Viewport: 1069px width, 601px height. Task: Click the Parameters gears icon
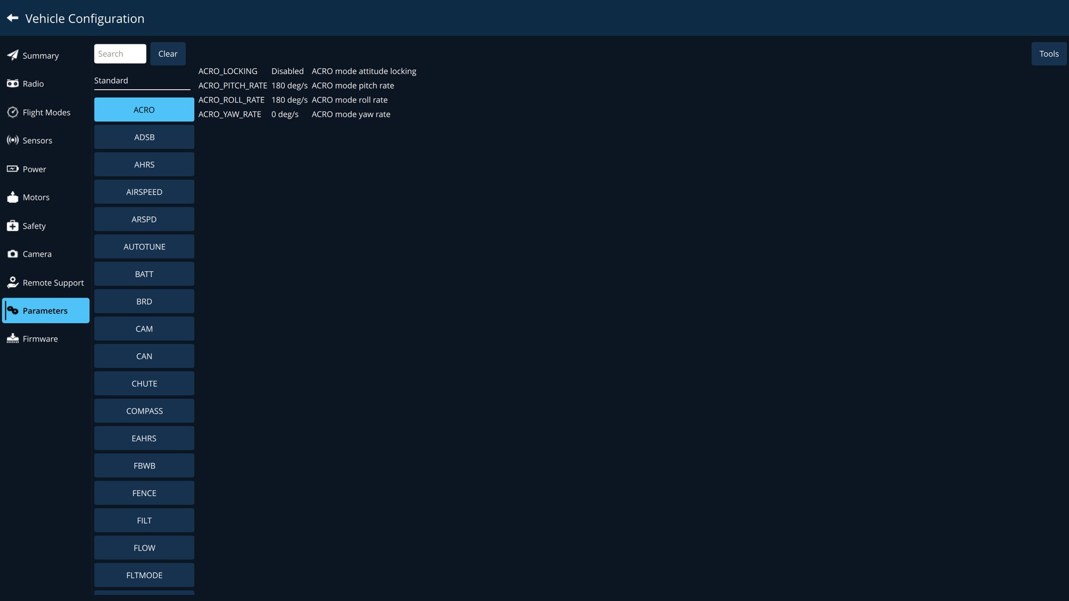point(12,311)
